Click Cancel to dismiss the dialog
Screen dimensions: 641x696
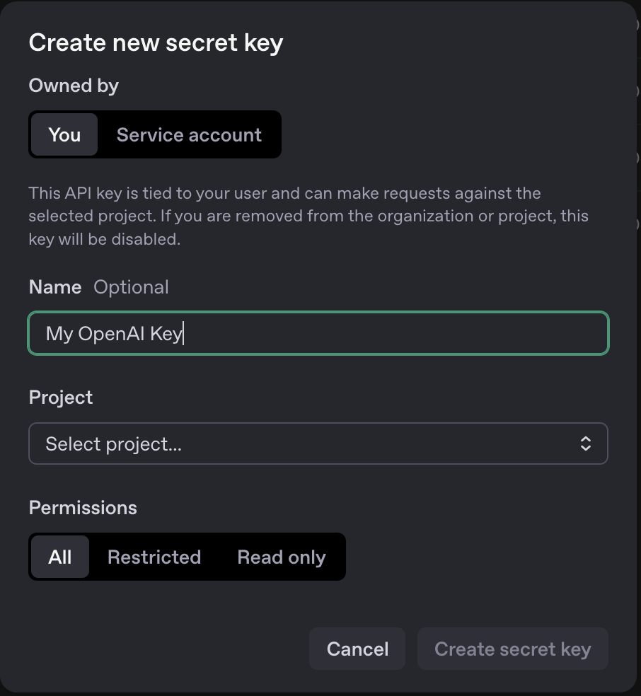coord(357,649)
